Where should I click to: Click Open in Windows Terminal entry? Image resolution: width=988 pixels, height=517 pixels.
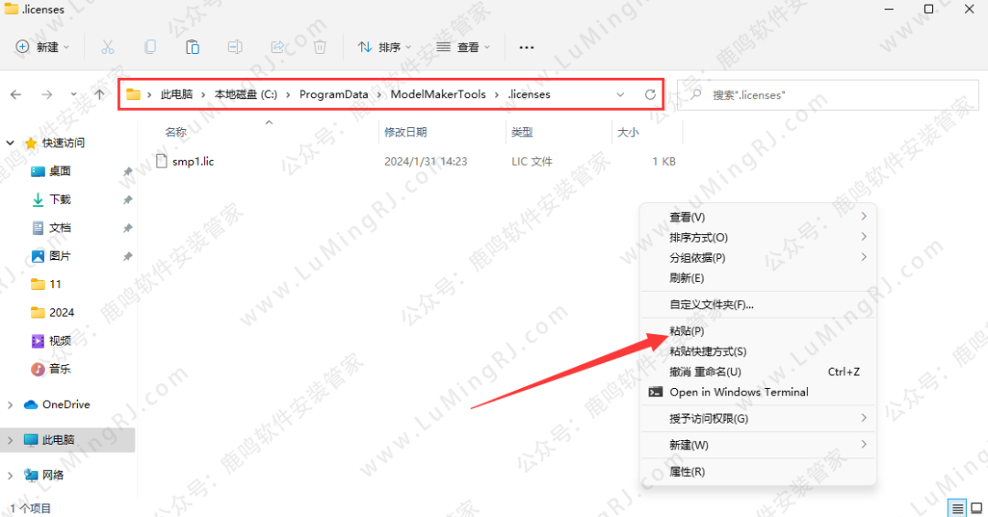(x=738, y=392)
